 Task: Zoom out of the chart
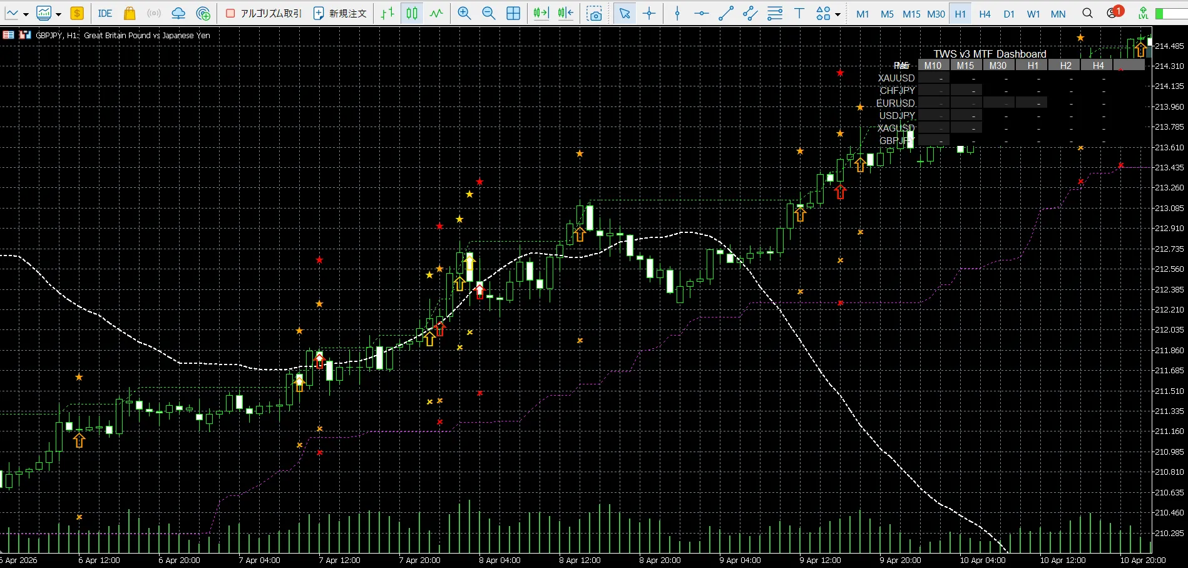[x=489, y=13]
